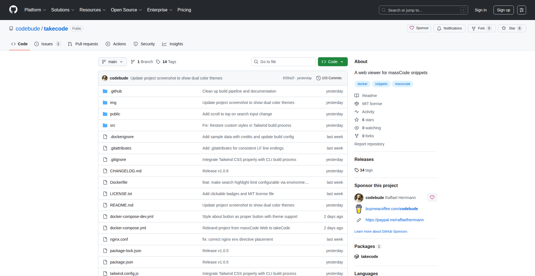
Task: Click Learn more about GitHub Sponsors
Action: click(x=381, y=232)
